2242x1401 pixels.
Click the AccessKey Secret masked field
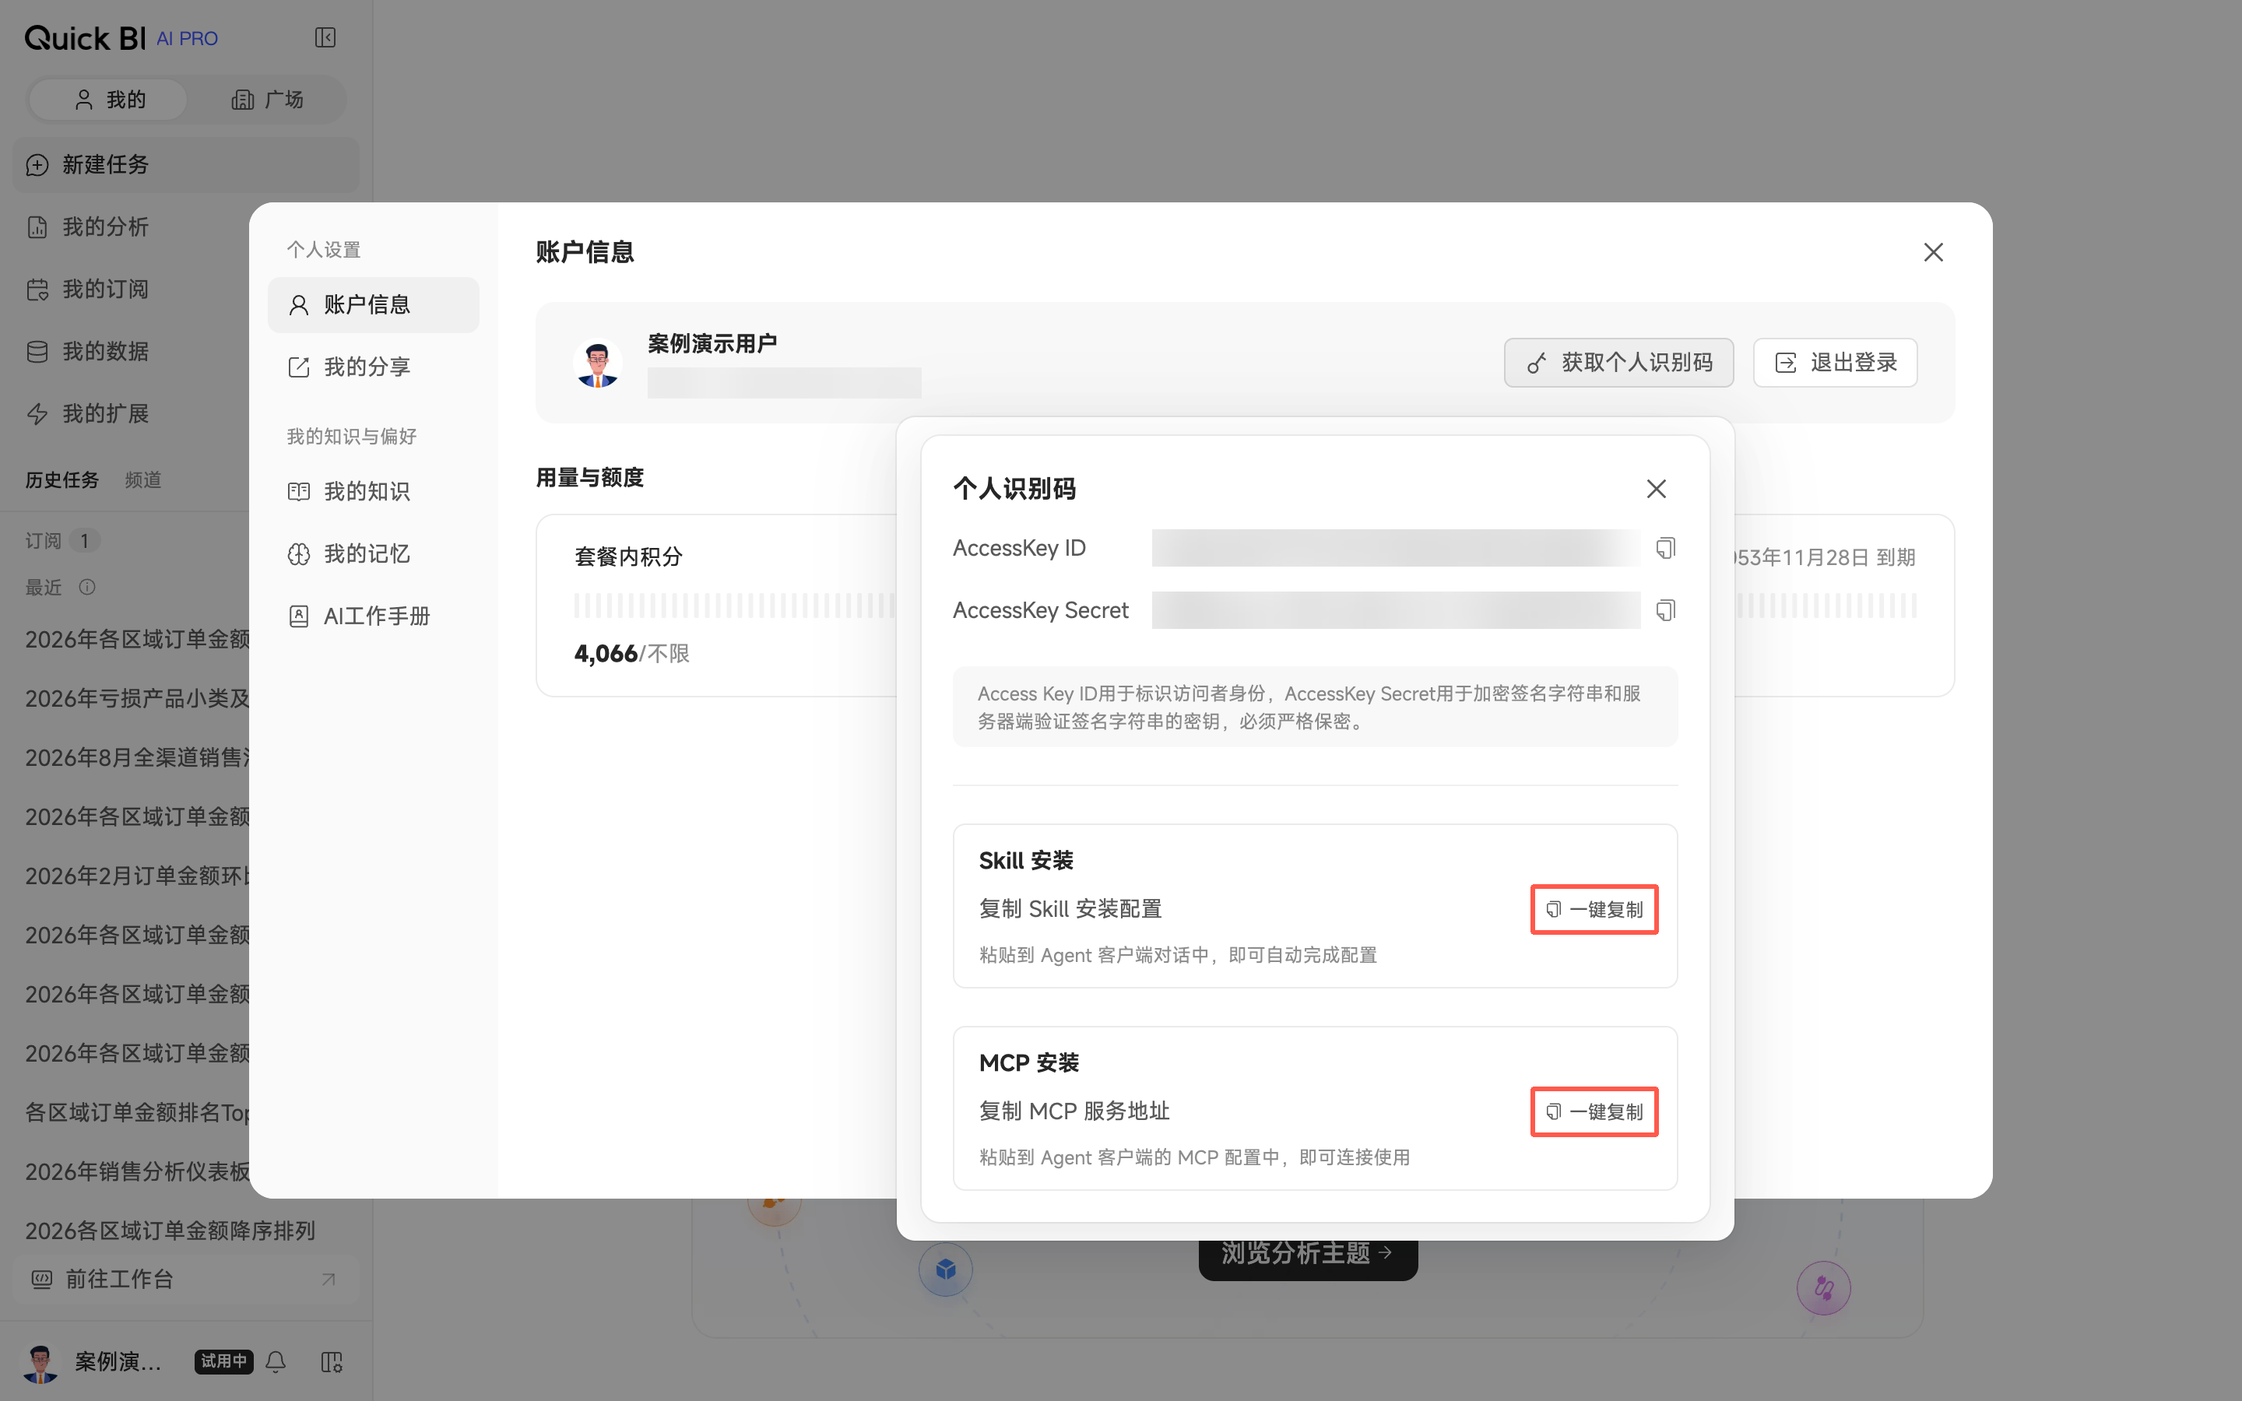(1395, 609)
